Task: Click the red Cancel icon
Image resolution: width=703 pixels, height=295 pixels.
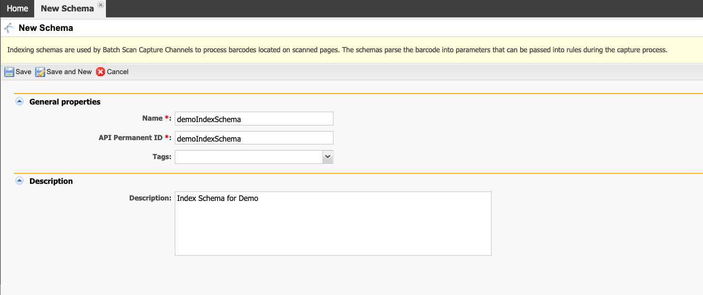Action: 100,72
